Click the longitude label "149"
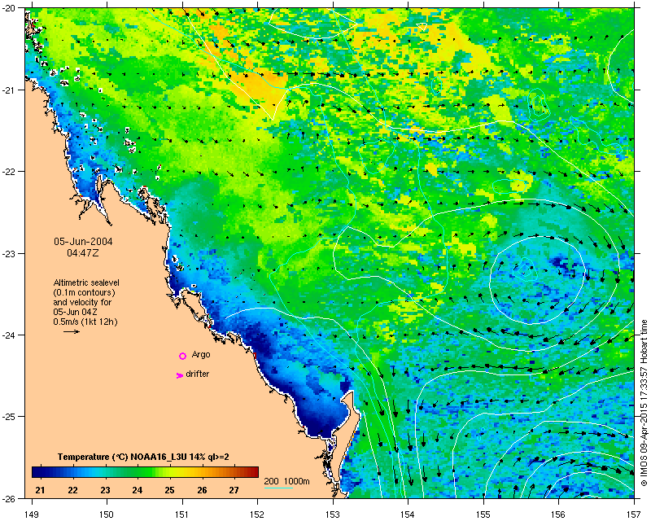The width and height of the screenshot is (651, 521). 32,514
